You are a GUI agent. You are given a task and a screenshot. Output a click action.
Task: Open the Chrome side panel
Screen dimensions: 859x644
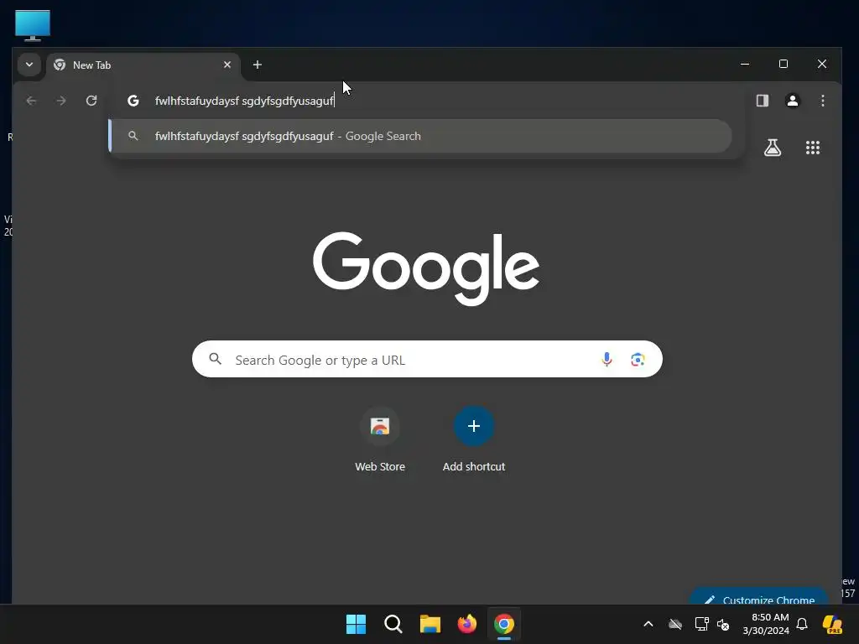click(763, 101)
